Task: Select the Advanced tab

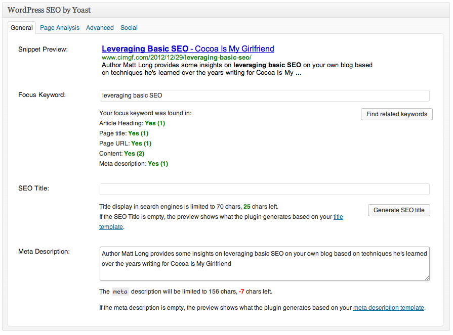Action: click(x=100, y=28)
